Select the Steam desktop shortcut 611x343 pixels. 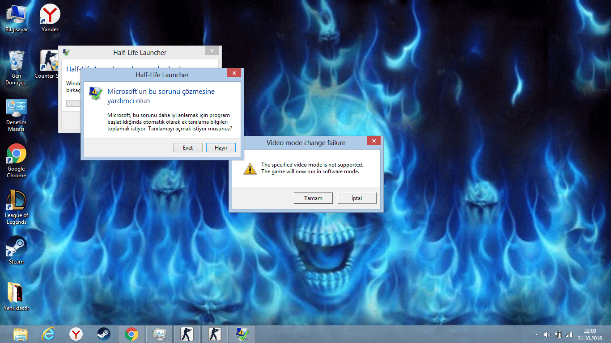coord(17,251)
